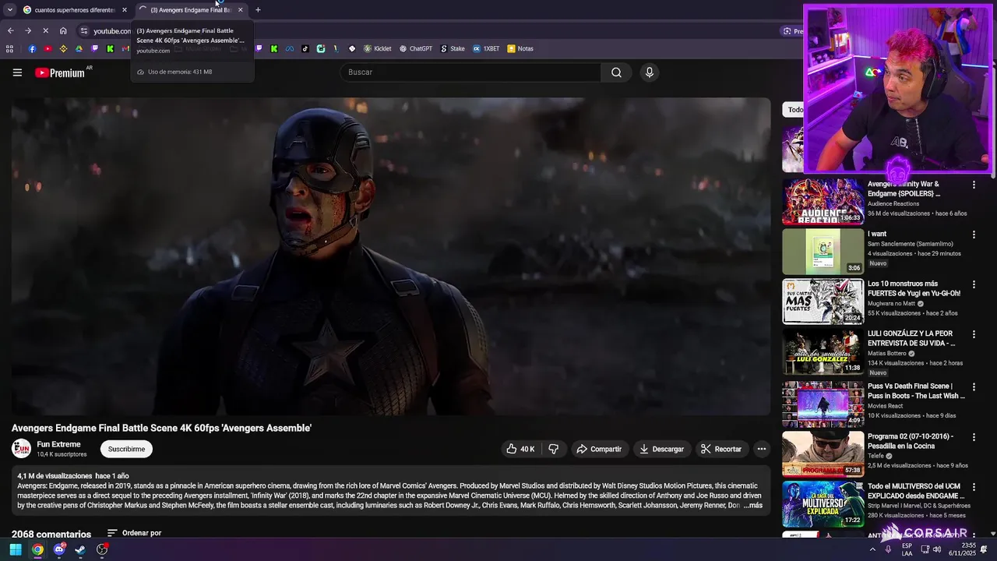Open Discord from the taskbar
This screenshot has height=561, width=997.
(x=59, y=549)
